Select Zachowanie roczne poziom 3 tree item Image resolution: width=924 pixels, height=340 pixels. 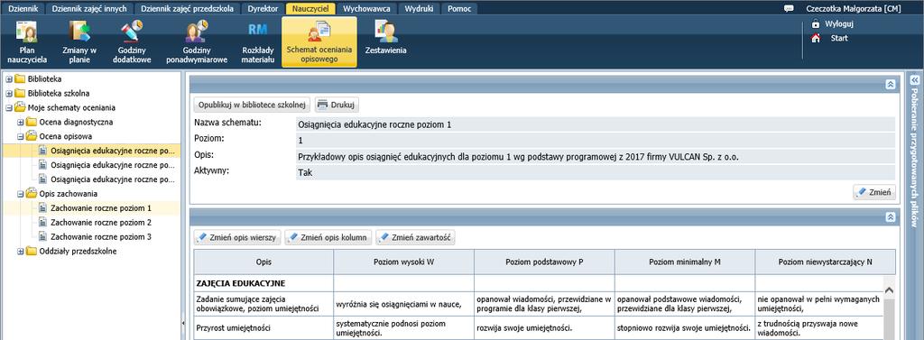101,236
